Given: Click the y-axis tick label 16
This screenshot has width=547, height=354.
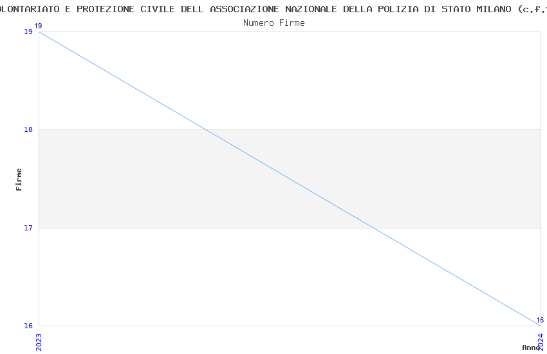Looking at the screenshot, I should pos(28,326).
